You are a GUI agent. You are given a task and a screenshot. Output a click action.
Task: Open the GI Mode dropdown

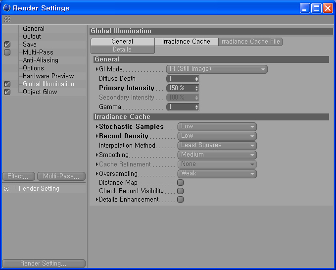pyautogui.click(x=217, y=69)
